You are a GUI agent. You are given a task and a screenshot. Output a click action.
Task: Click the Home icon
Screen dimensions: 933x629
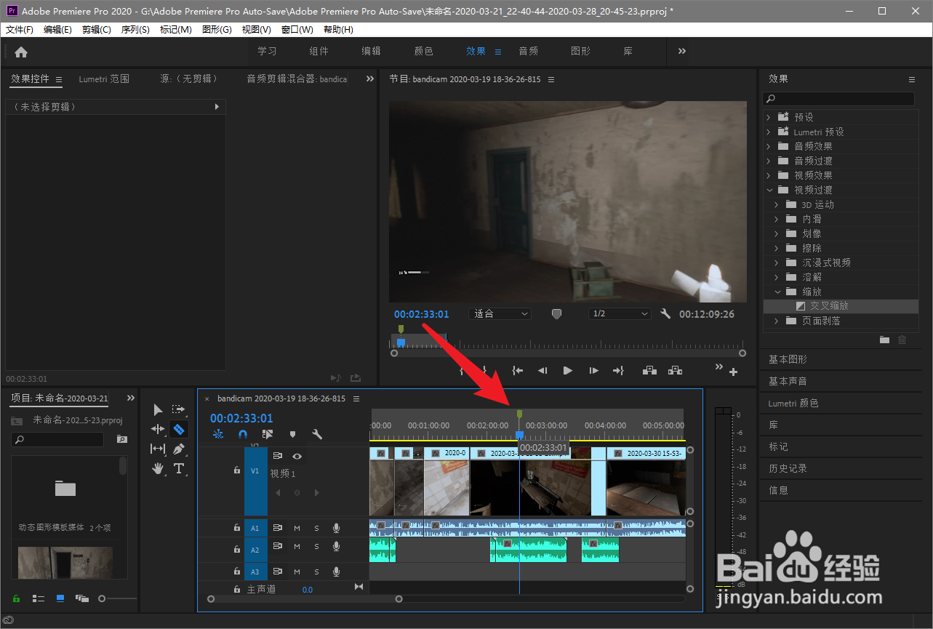tap(21, 52)
